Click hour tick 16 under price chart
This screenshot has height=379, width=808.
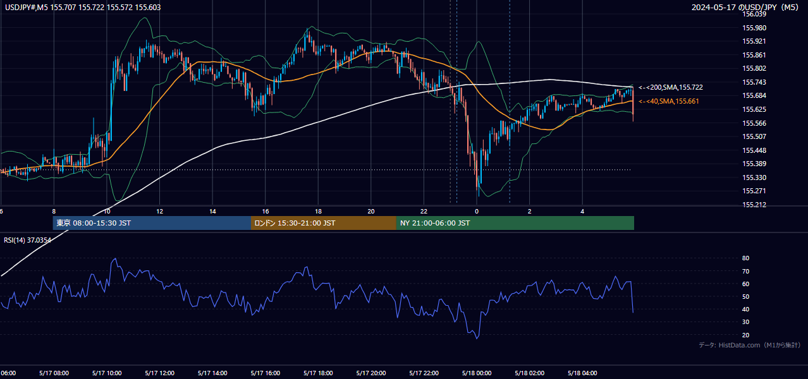tap(266, 211)
